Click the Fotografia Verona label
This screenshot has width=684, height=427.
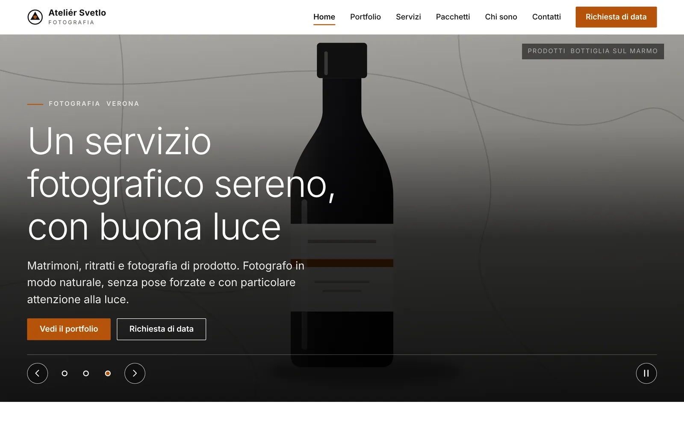click(94, 104)
